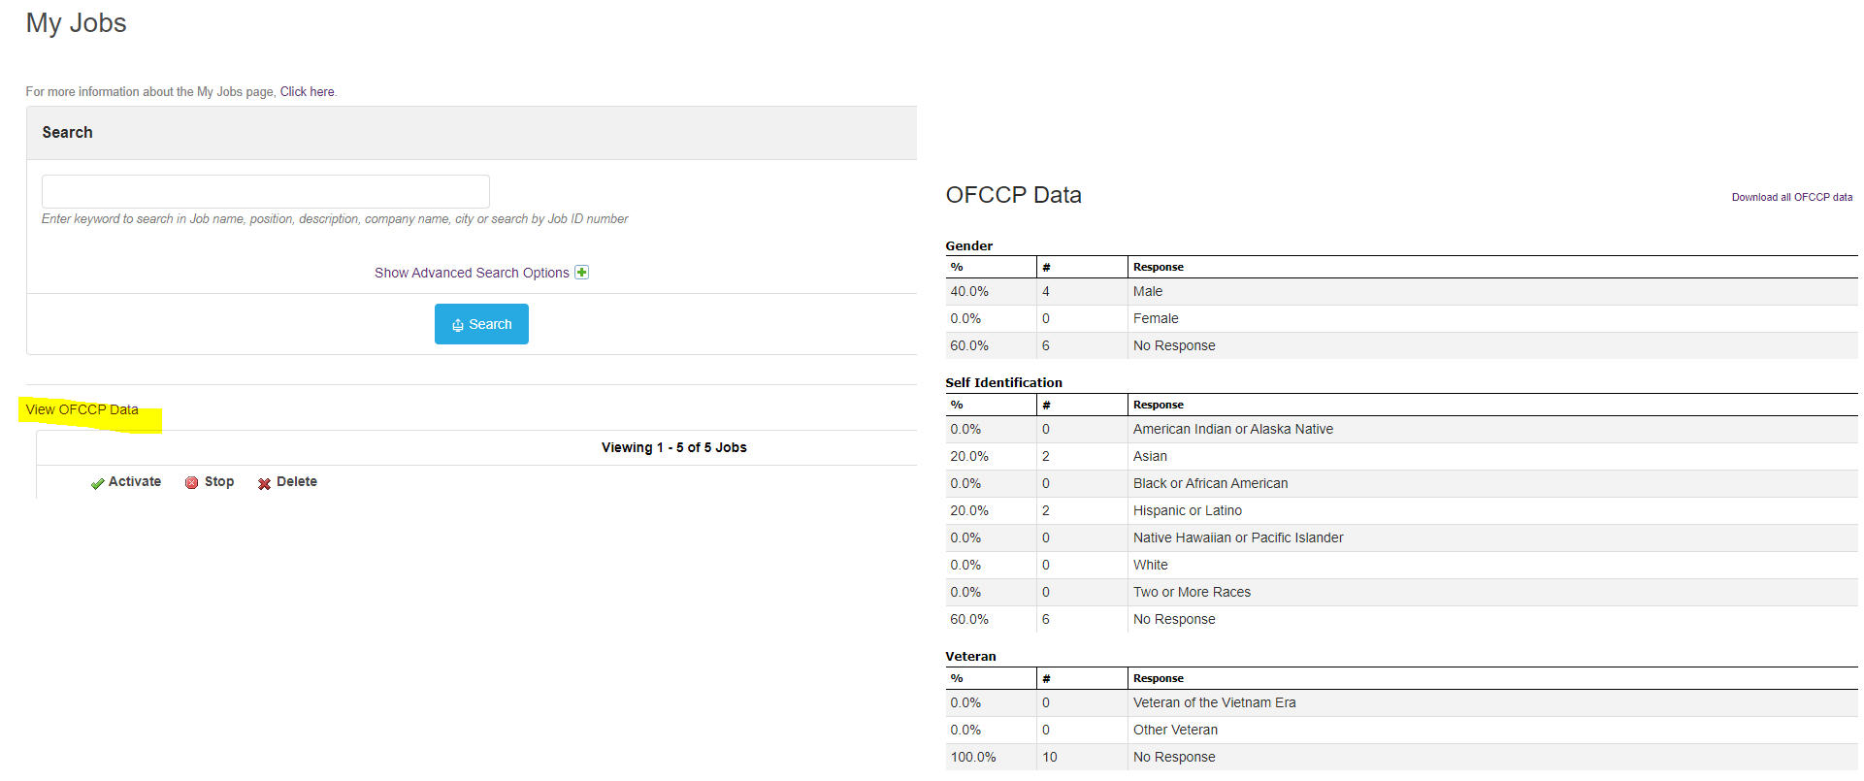Expand advanced search with green plus icon
This screenshot has height=781, width=1864.
point(582,273)
